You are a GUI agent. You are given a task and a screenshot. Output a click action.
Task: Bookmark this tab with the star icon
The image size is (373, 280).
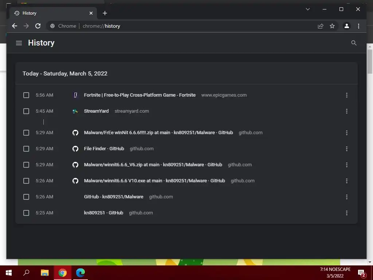pos(332,26)
